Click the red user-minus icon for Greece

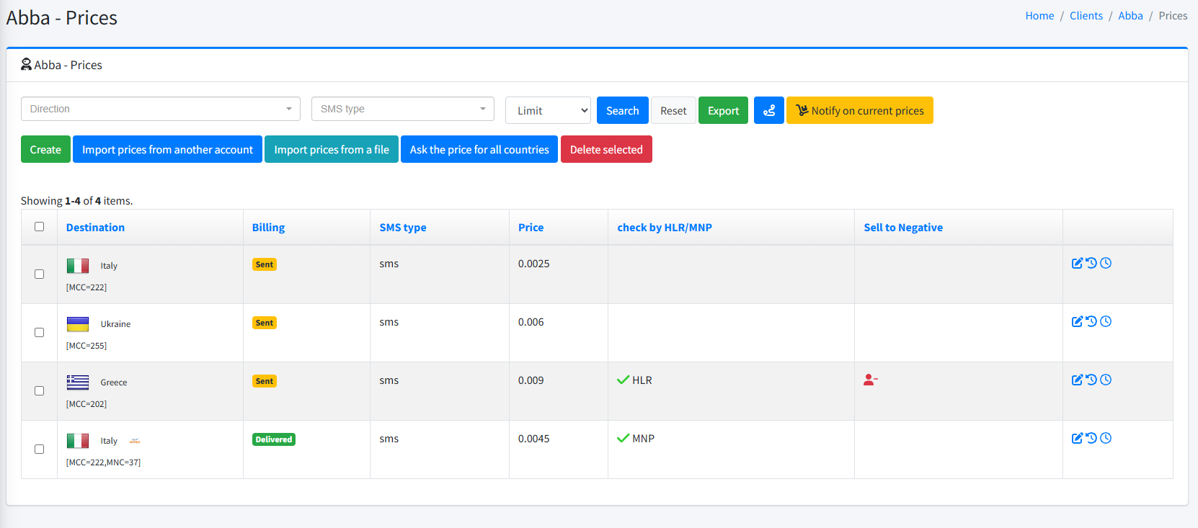pyautogui.click(x=870, y=380)
